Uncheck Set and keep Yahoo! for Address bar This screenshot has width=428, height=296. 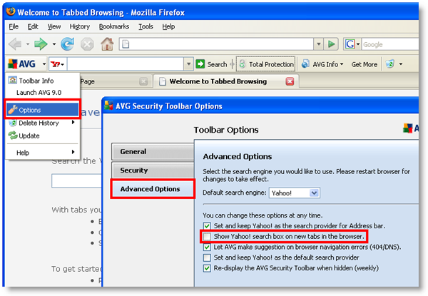click(208, 225)
